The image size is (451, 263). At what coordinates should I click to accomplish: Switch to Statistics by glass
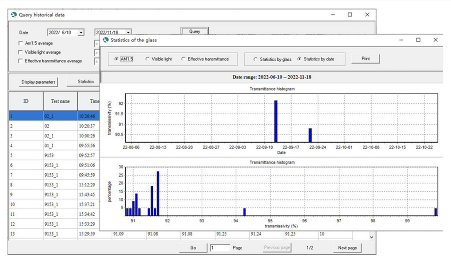pos(255,59)
